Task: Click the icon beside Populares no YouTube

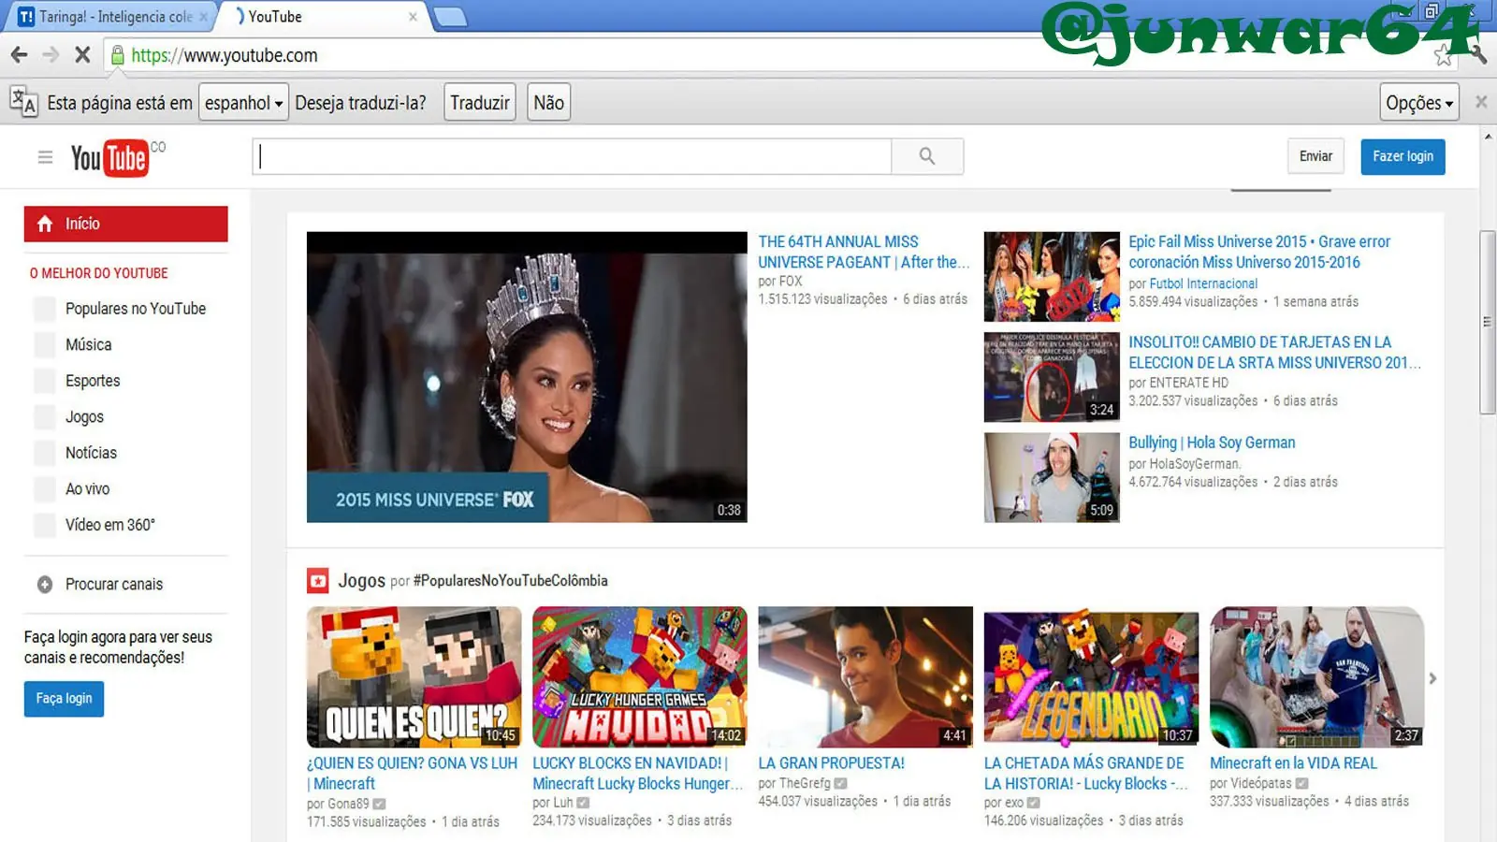Action: coord(44,309)
